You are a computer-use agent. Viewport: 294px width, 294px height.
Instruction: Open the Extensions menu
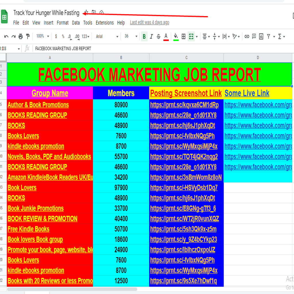105,23
